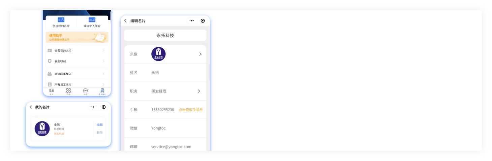Image resolution: width=492 pixels, height=161 pixels.
Task: Expand the 头像 row chevron
Action: point(200,54)
